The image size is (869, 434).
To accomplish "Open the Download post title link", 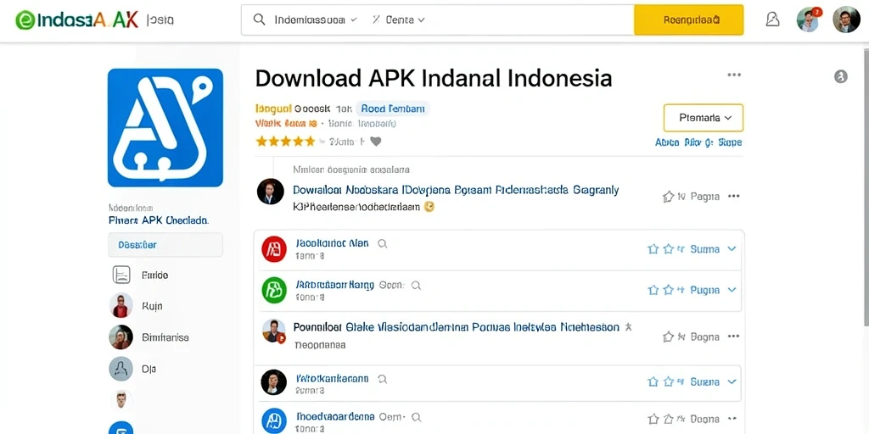I will pos(456,191).
